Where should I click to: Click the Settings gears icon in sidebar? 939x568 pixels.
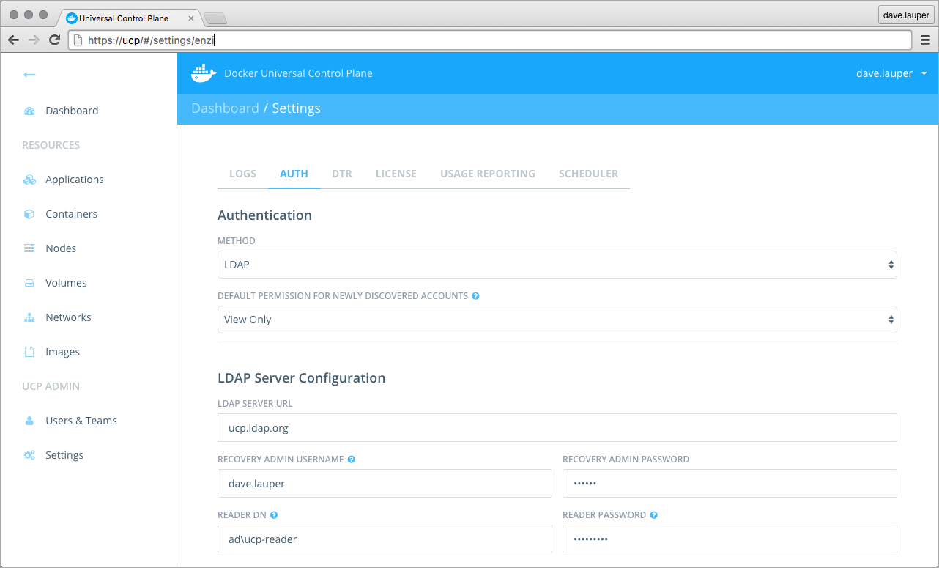click(29, 456)
